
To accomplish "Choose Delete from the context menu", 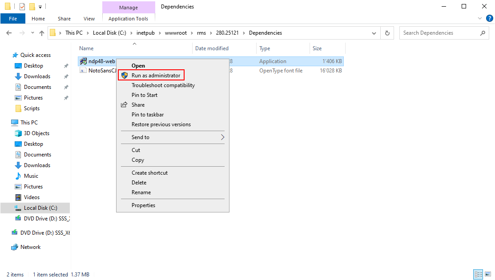I will 173,183.
